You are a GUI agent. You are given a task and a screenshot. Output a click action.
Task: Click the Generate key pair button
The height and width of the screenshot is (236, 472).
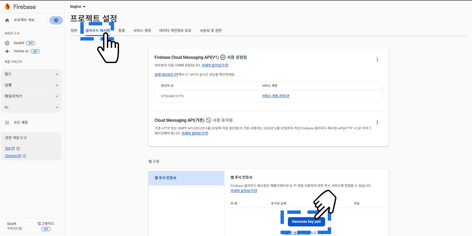[x=306, y=222]
